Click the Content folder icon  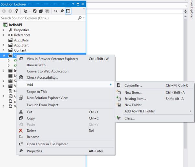[x=10, y=50]
